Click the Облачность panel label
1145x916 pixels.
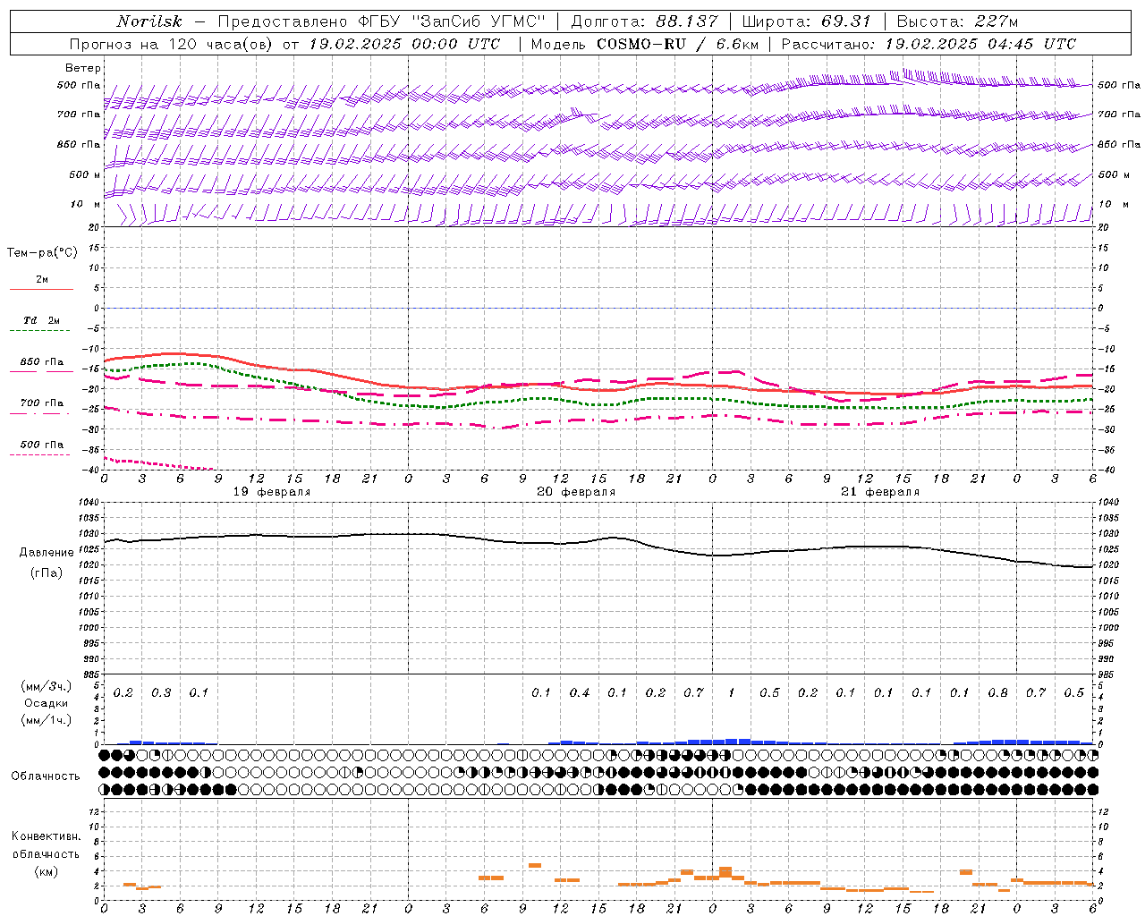pos(46,776)
